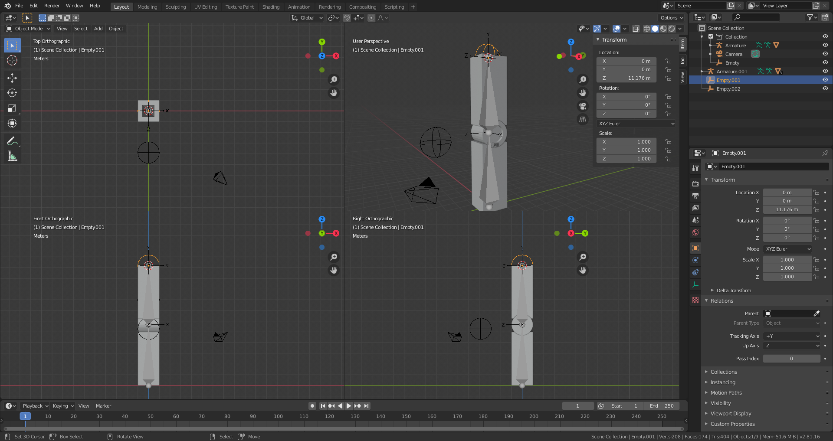The image size is (833, 441).
Task: Pin the Empty.001 properties panel
Action: (x=825, y=153)
